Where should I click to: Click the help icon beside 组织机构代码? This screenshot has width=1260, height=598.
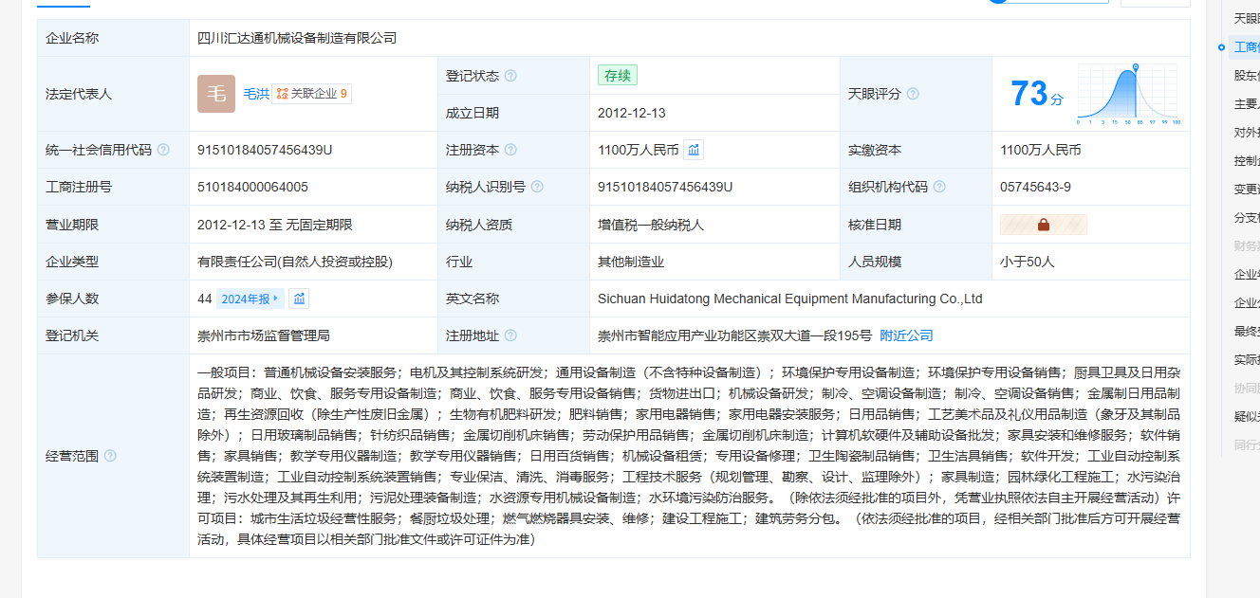tap(939, 187)
